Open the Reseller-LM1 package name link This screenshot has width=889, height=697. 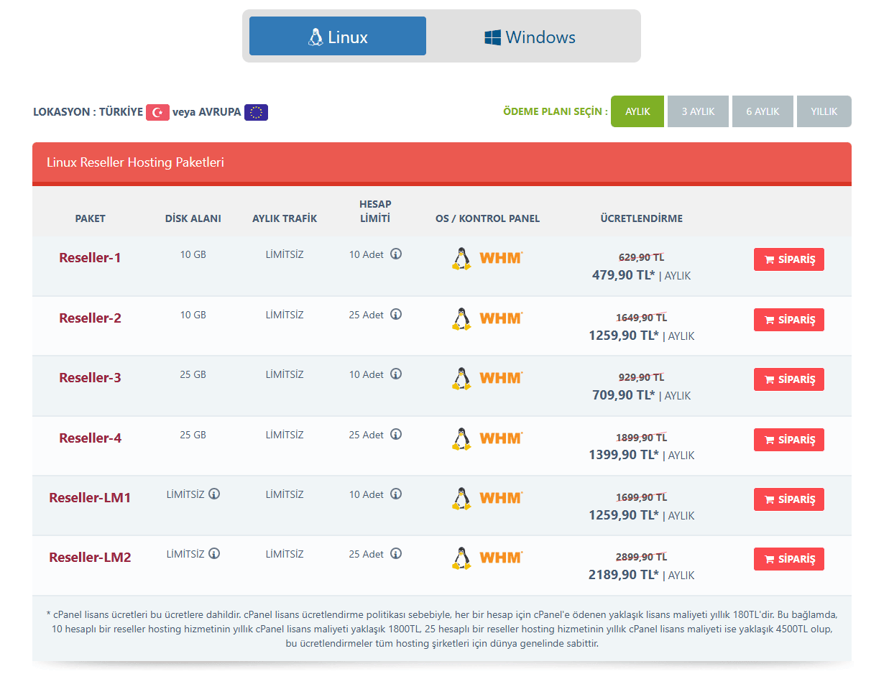pos(90,498)
